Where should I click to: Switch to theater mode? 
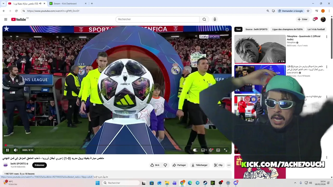218,150
